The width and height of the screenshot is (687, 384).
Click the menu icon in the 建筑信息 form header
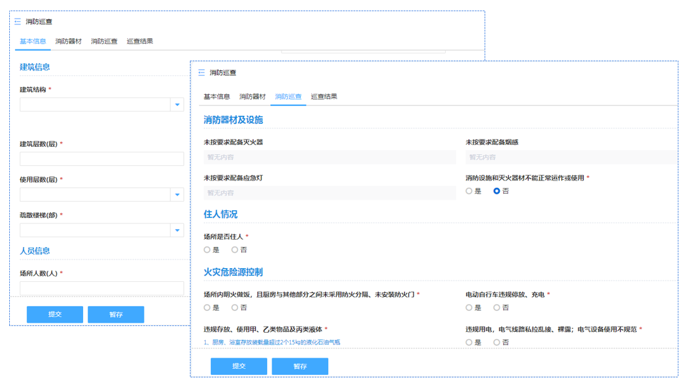18,21
